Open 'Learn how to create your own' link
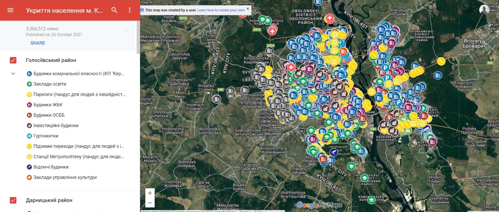This screenshot has height=212, width=499. 221,10
